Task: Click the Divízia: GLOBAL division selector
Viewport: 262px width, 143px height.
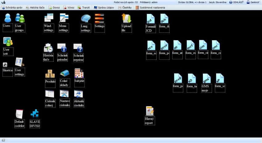Action: pyautogui.click(x=192, y=2)
